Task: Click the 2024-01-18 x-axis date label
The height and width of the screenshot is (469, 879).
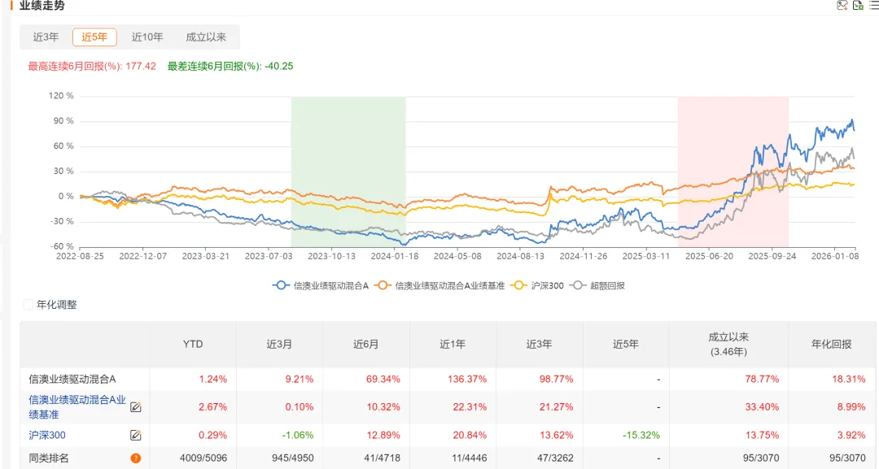Action: 395,256
